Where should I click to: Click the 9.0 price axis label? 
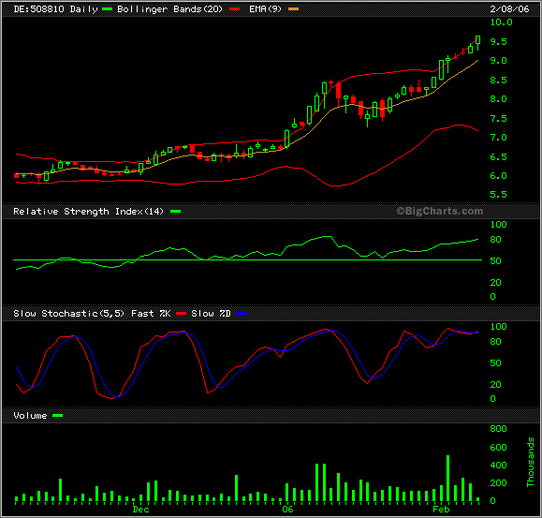pos(498,61)
